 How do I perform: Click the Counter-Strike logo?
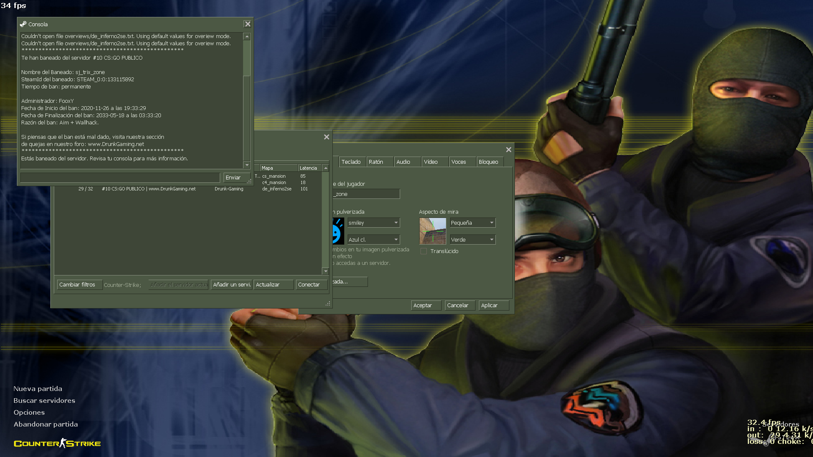coord(57,443)
